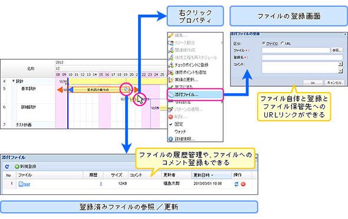Click the 福島太郎 updater cell
The image size is (348, 219).
tap(171, 184)
